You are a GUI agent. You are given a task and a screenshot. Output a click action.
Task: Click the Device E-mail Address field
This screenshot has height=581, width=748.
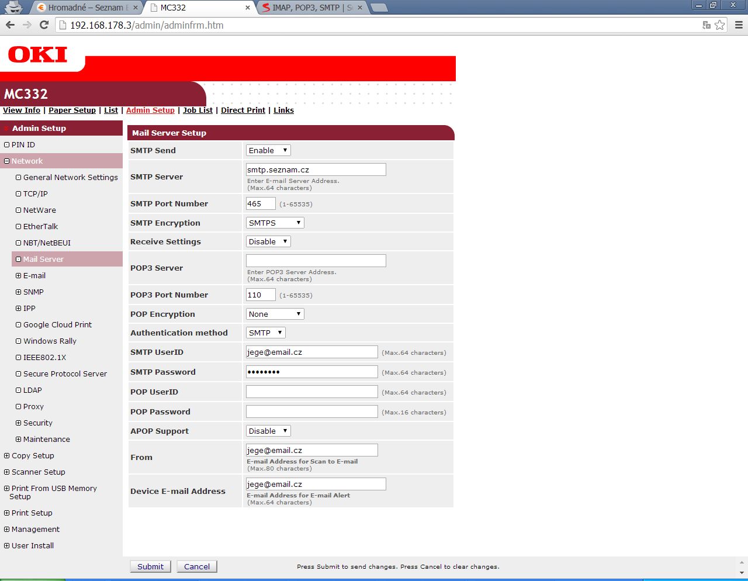coord(316,484)
